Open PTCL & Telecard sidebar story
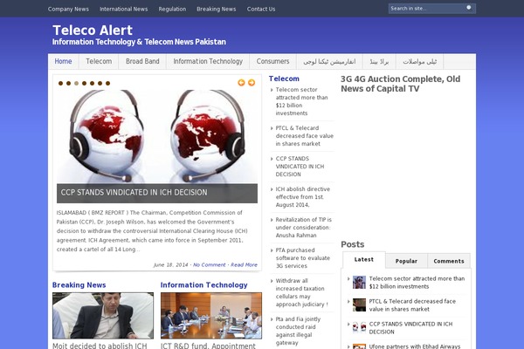Screen dimensions: 524x349 point(305,136)
